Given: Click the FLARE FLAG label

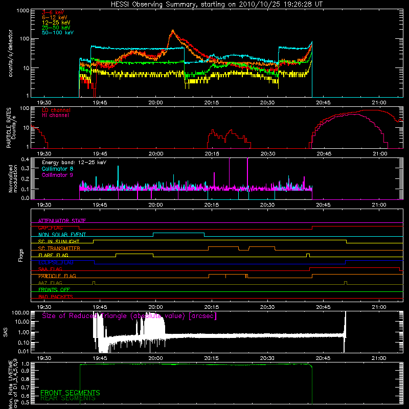Looking at the screenshot, I should [x=53, y=255].
